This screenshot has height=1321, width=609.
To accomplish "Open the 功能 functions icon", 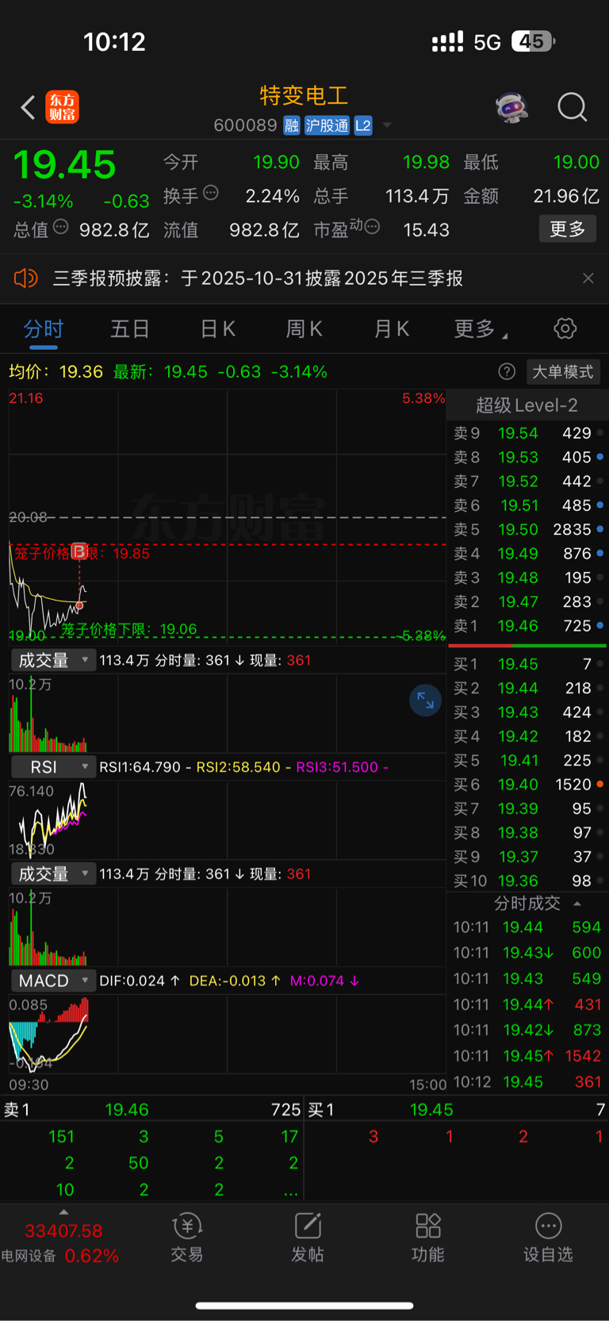I will click(x=428, y=1238).
